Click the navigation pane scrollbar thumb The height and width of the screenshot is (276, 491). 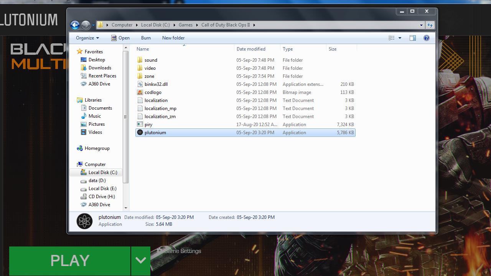click(x=125, y=117)
